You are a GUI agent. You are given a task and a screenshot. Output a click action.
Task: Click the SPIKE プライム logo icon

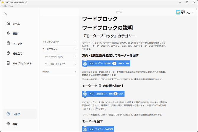178,12
